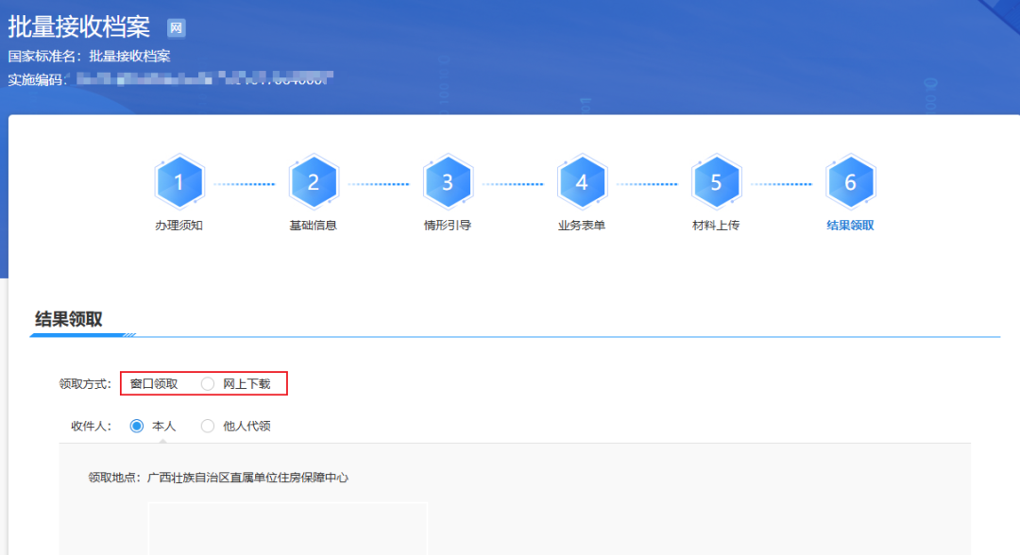Click the number 2 hexagon step icon

(314, 182)
